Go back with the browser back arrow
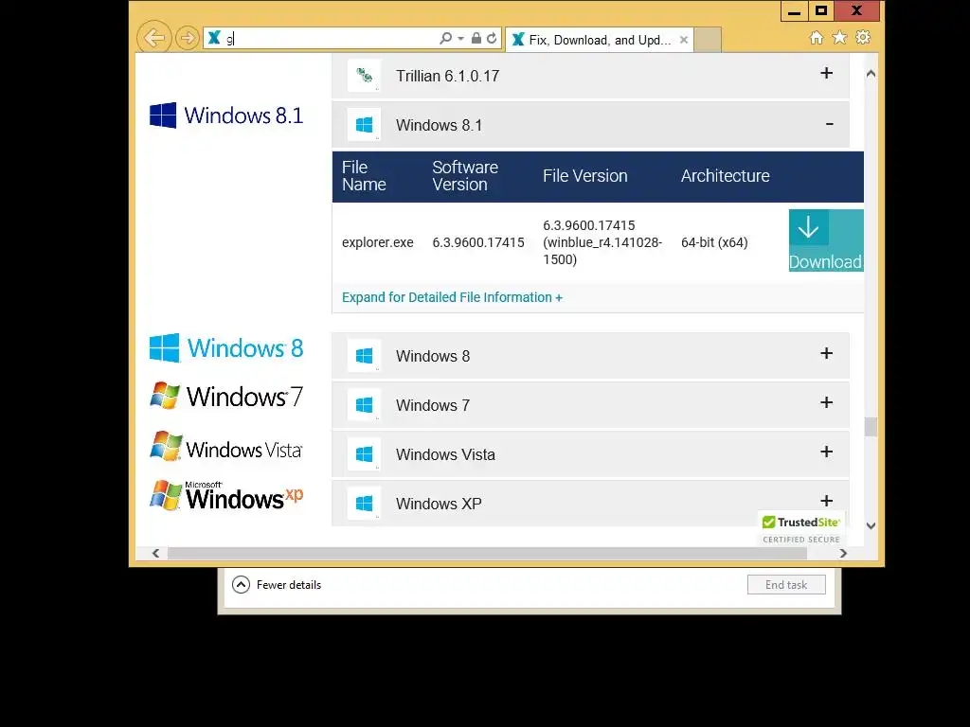970x727 pixels. point(154,38)
